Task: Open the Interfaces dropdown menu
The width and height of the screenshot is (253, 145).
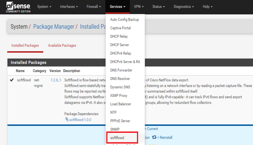Action: click(69, 7)
